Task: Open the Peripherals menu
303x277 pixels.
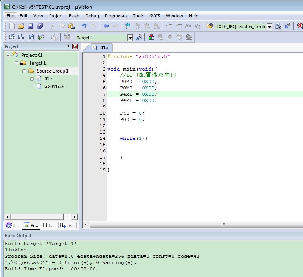Action: pyautogui.click(x=116, y=16)
